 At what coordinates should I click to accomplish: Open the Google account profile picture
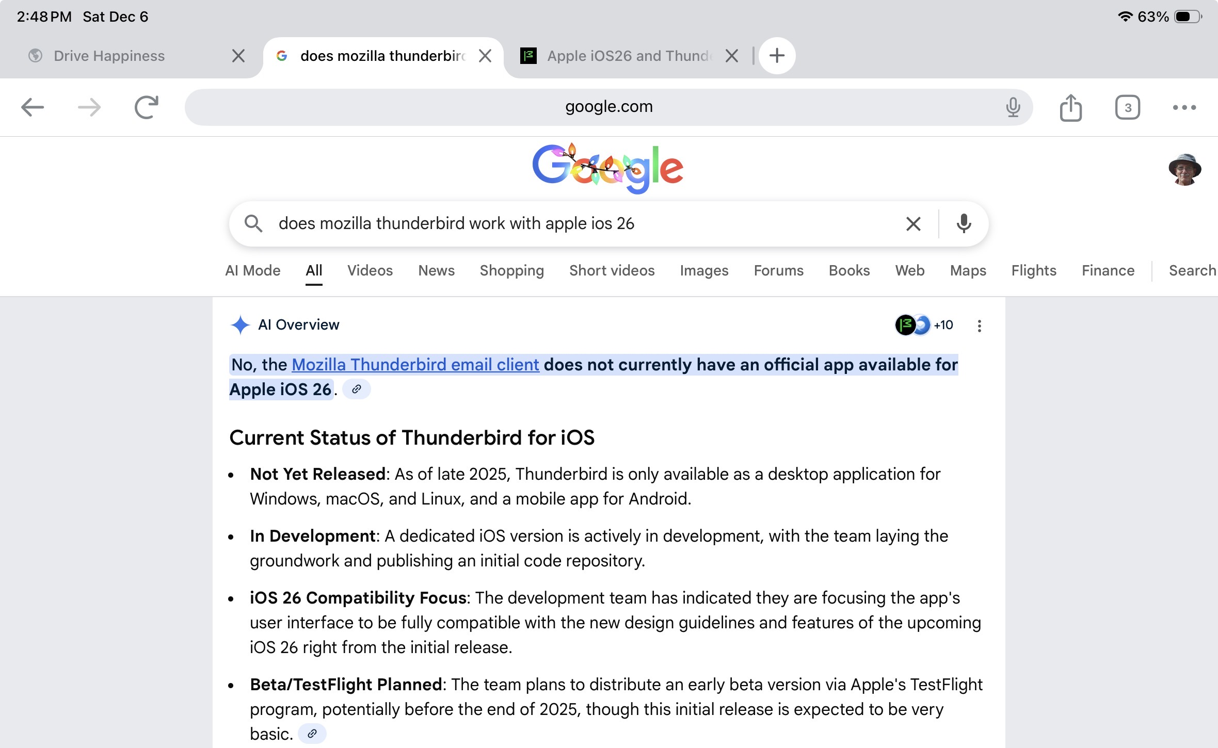click(1184, 169)
